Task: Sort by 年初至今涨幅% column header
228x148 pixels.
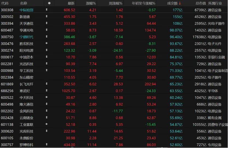Action: (144, 3)
